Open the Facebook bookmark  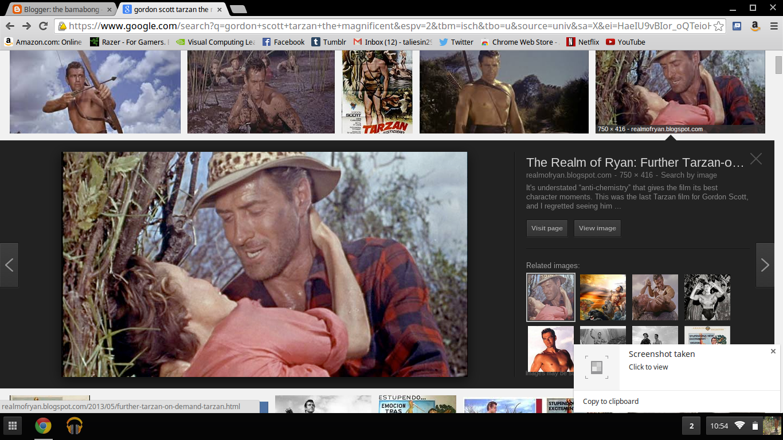(x=284, y=42)
